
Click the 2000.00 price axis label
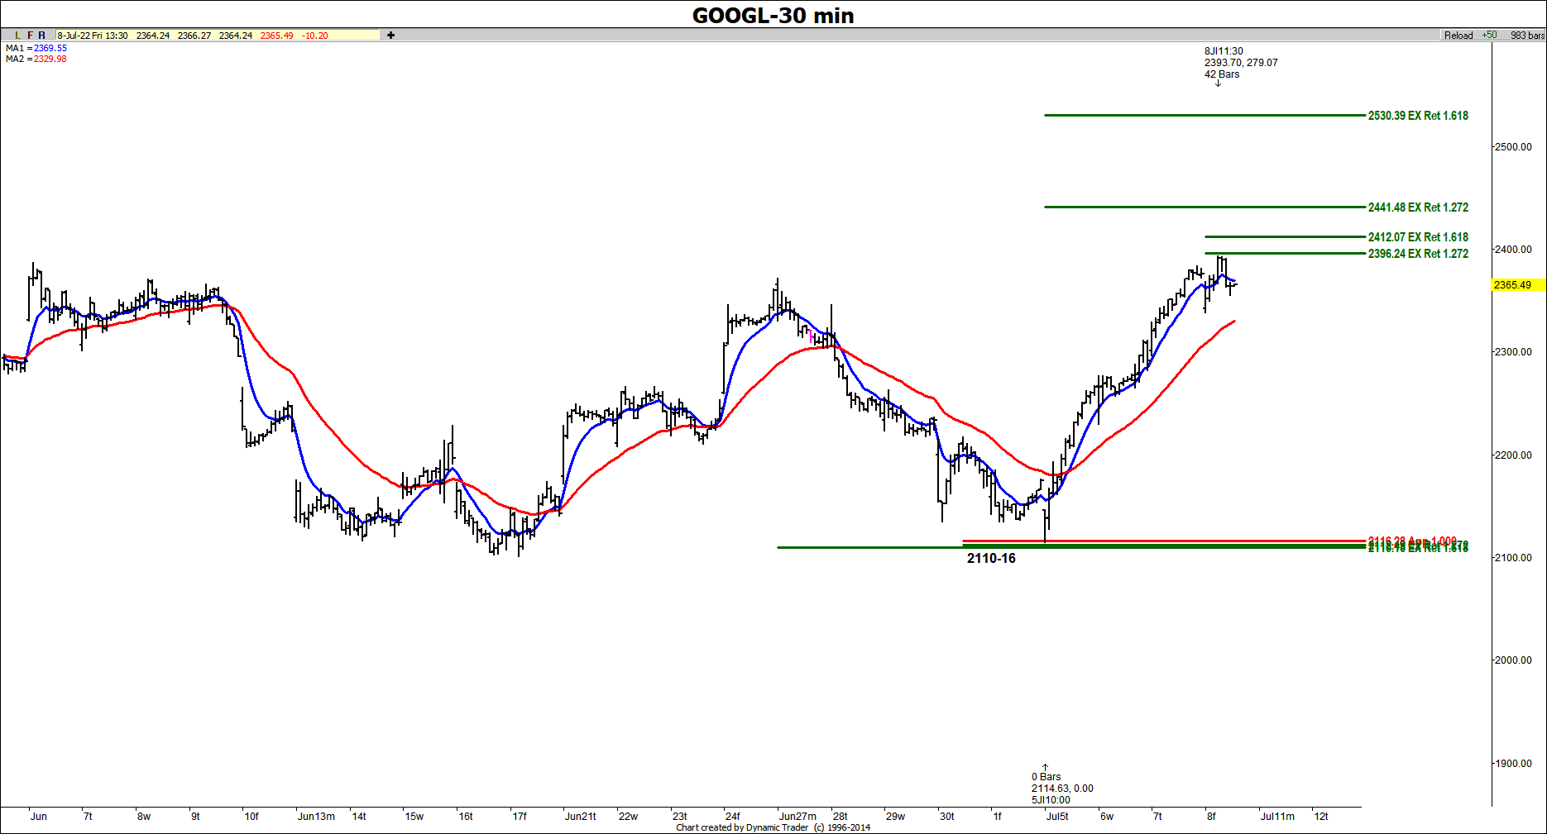pyautogui.click(x=1513, y=660)
